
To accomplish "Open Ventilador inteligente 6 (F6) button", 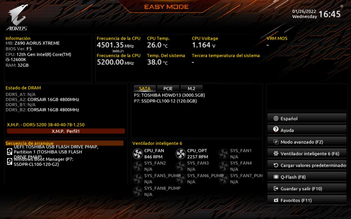I will (x=307, y=154).
